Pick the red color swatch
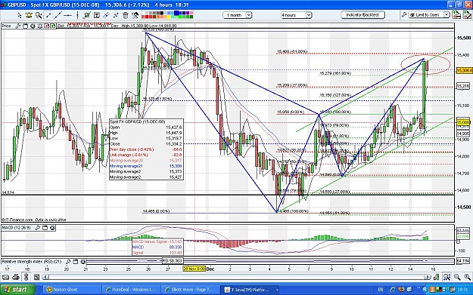This screenshot has width=473, height=295. (x=147, y=17)
